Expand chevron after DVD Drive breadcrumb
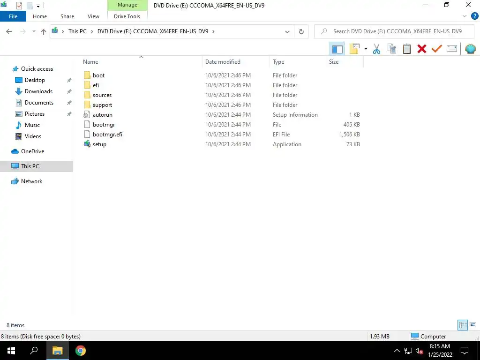The height and width of the screenshot is (360, 480). 213,31
